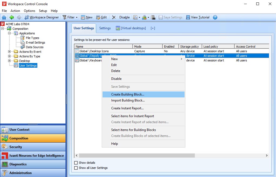Click the blue help question icon
This screenshot has height=177, width=276.
[215, 17]
